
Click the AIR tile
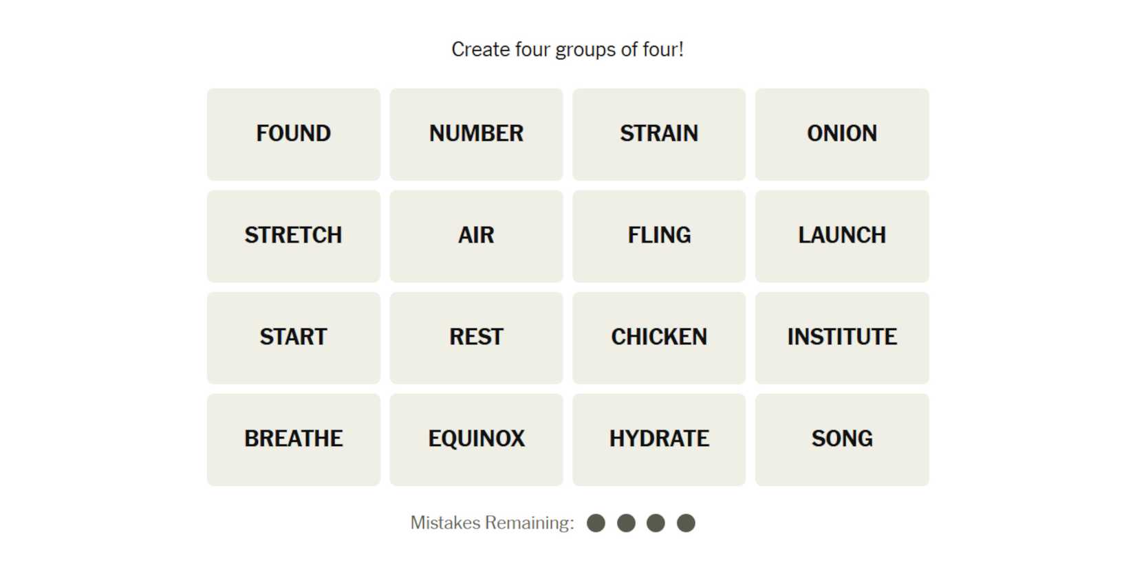point(476,236)
